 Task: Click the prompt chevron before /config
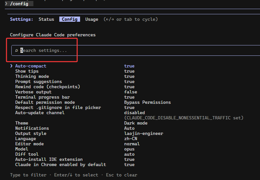[x=6, y=4]
